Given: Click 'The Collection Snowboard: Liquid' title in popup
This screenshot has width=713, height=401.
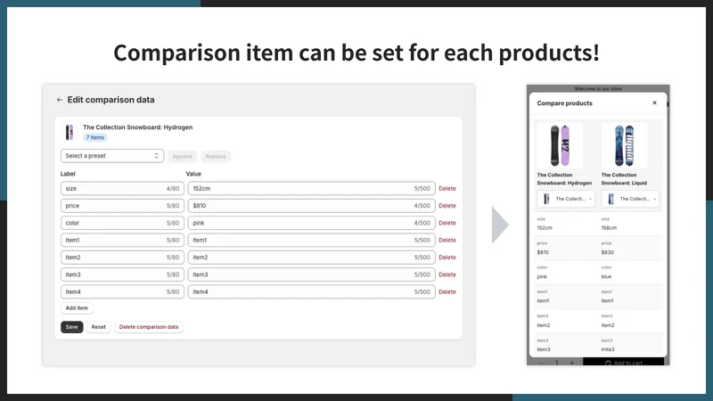Looking at the screenshot, I should [x=624, y=179].
